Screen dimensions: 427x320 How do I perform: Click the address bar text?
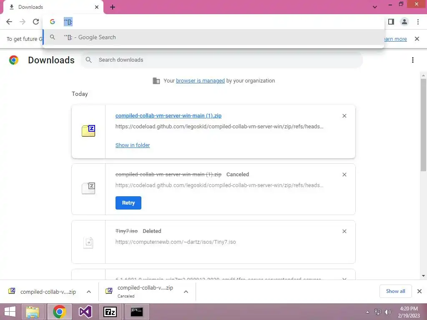click(x=68, y=22)
